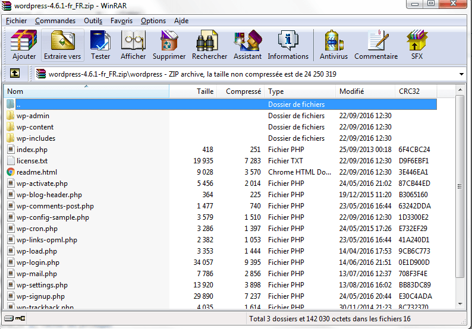Click status bar total text

tap(329, 318)
